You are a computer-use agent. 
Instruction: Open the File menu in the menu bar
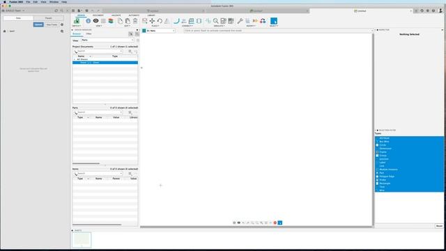(28, 2)
